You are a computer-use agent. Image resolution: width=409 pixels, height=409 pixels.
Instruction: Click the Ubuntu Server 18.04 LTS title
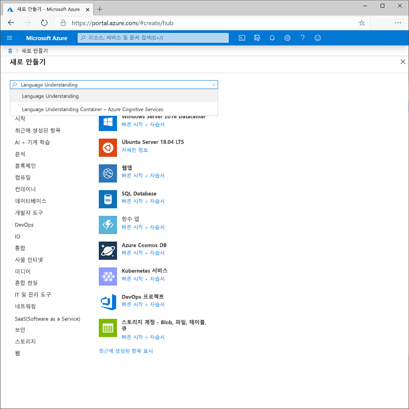click(x=153, y=142)
